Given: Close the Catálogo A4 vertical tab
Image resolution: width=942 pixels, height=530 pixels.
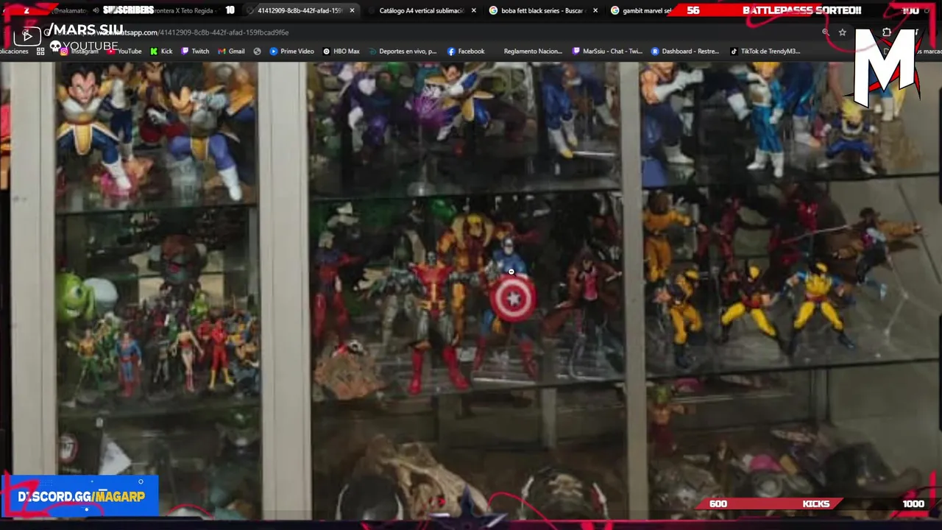Looking at the screenshot, I should click(473, 10).
